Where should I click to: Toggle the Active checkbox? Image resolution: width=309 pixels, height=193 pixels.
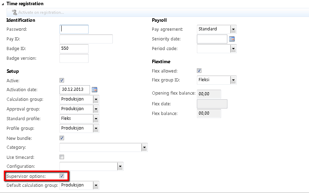62,80
